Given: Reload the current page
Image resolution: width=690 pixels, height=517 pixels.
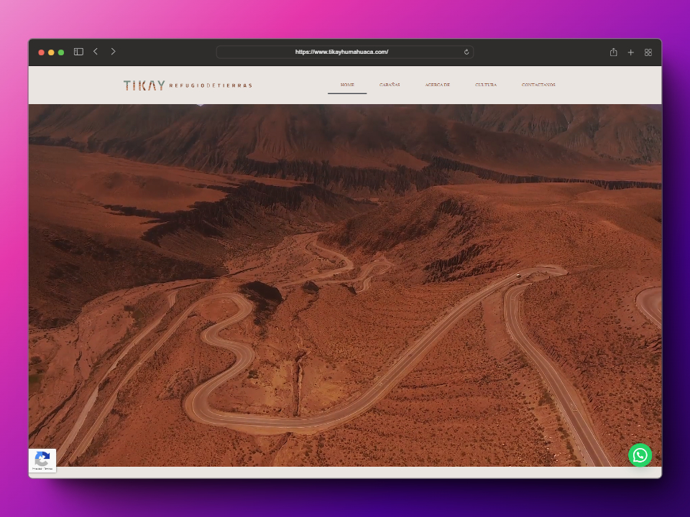Looking at the screenshot, I should pyautogui.click(x=466, y=52).
